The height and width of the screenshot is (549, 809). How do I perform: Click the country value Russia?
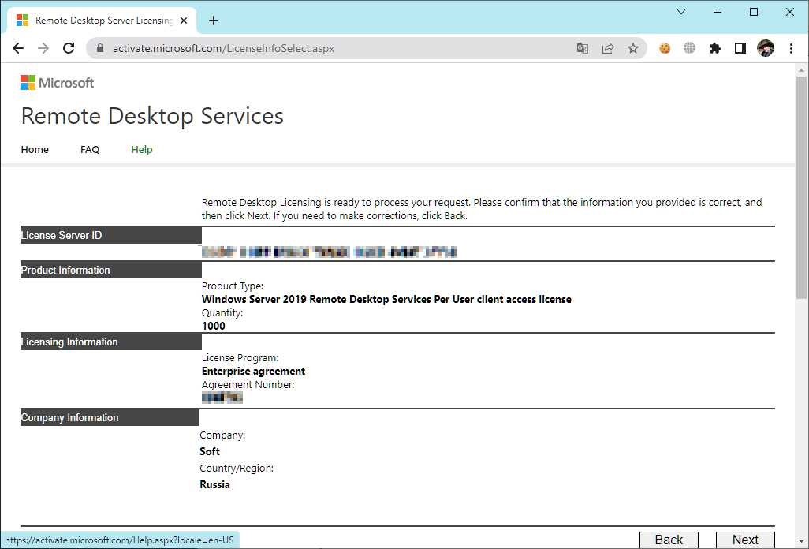pos(214,484)
